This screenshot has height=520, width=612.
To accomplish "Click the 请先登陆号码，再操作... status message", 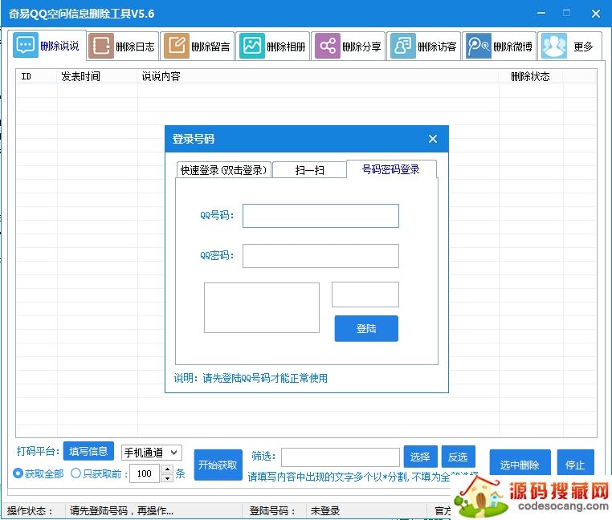I will tap(121, 510).
